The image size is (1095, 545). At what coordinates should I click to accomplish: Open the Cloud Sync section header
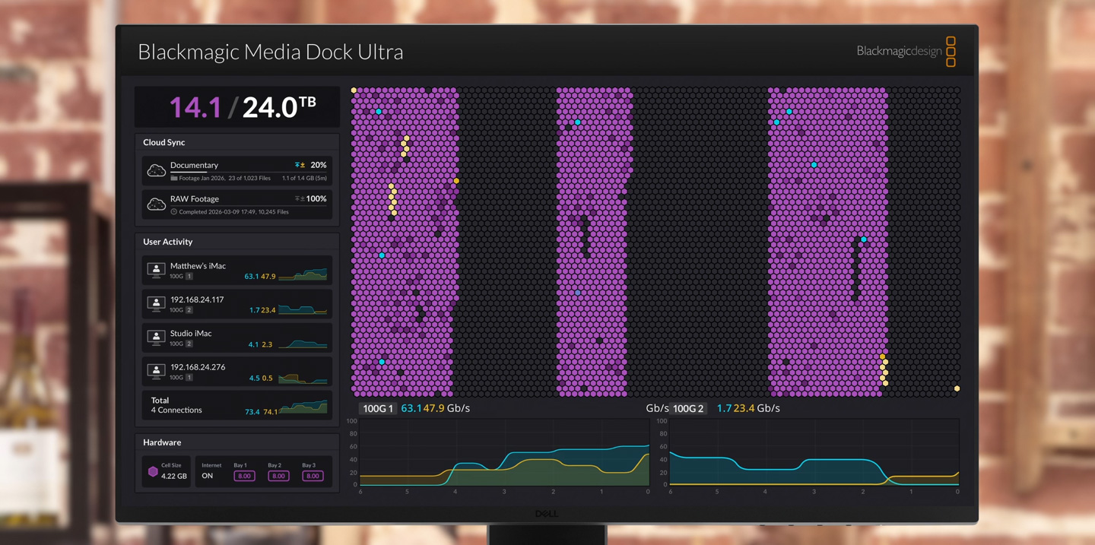[x=164, y=142]
